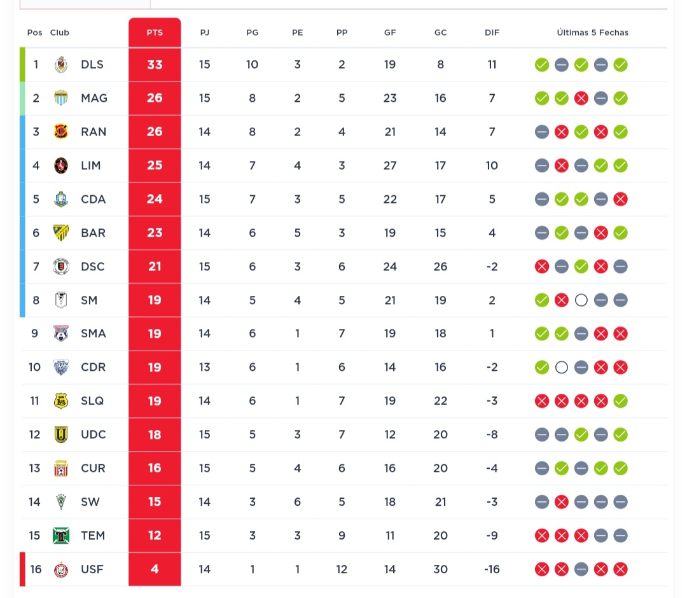Click the USF club crest icon
The image size is (687, 598).
click(x=61, y=569)
